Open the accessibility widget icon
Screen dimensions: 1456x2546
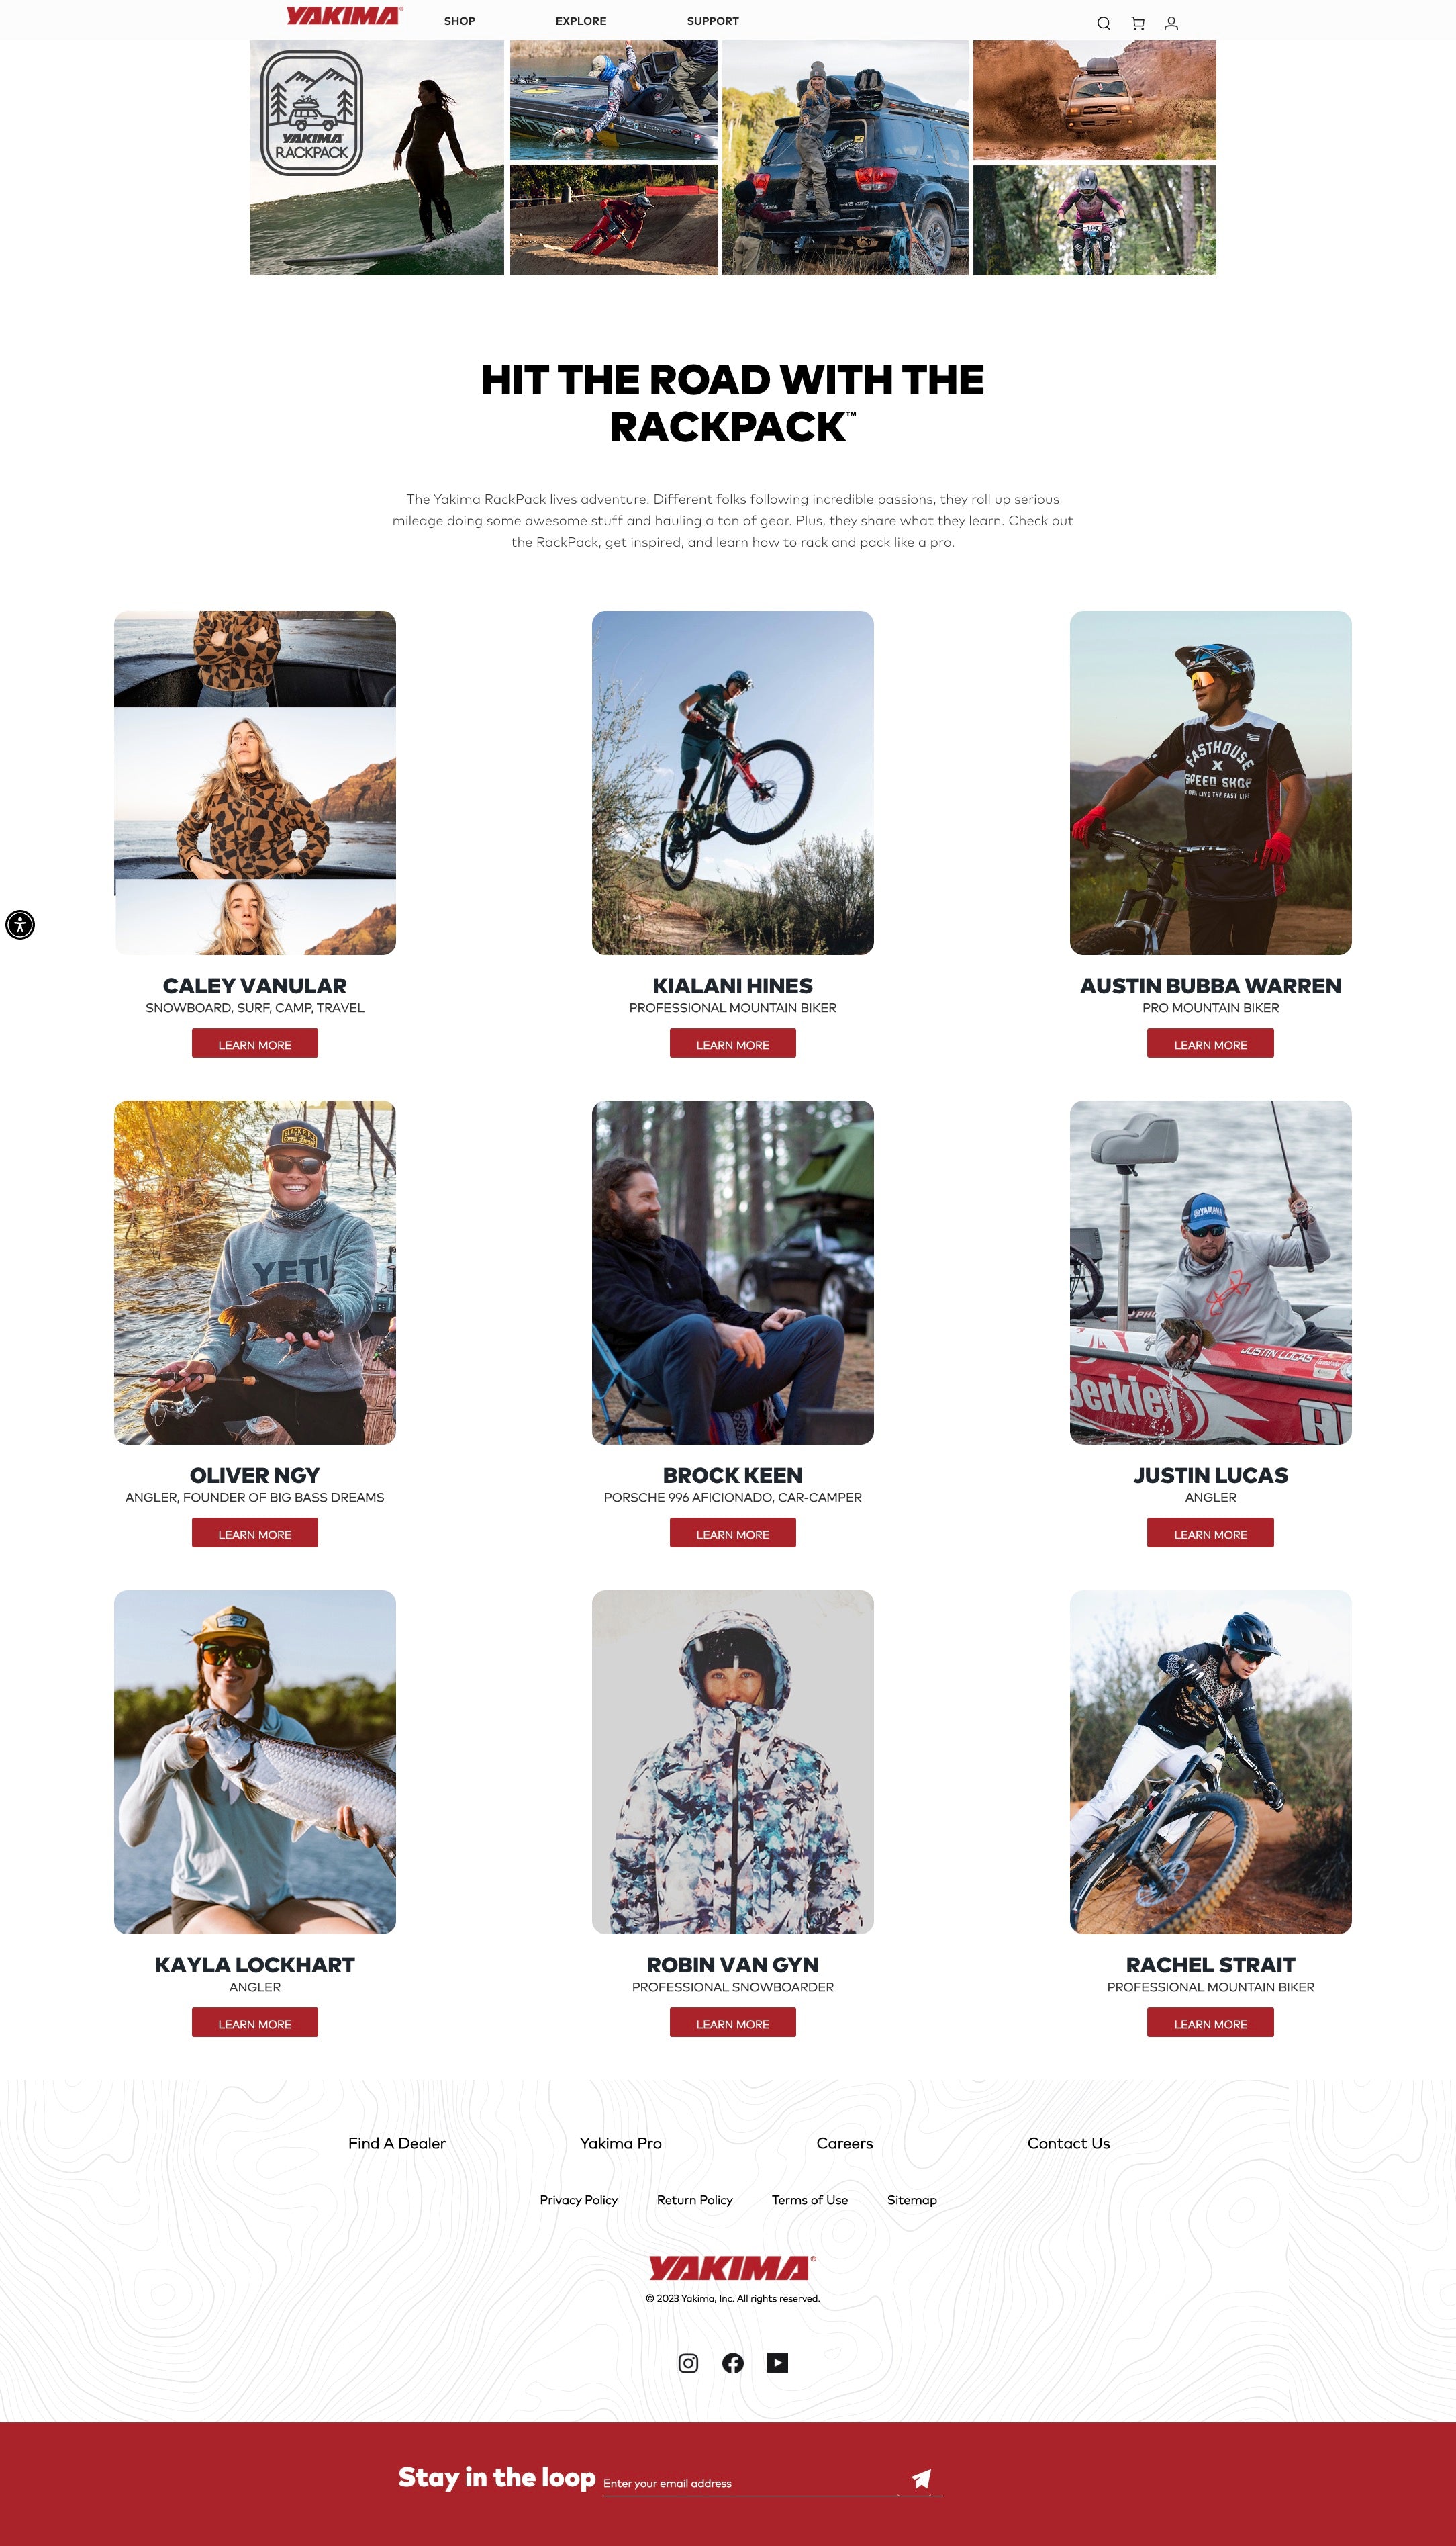pos(20,924)
